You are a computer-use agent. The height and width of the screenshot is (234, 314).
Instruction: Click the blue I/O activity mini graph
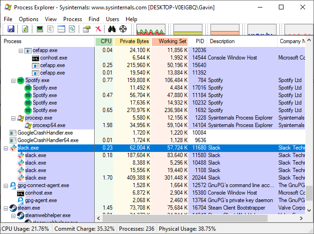[x=262, y=30]
